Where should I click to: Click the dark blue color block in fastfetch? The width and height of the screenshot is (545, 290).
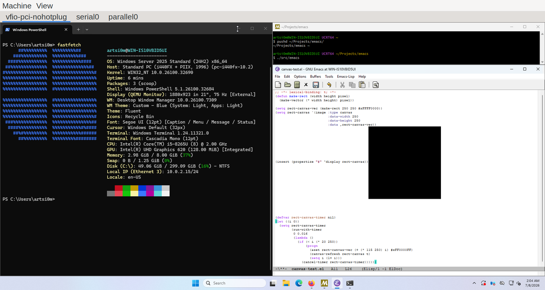click(x=142, y=188)
